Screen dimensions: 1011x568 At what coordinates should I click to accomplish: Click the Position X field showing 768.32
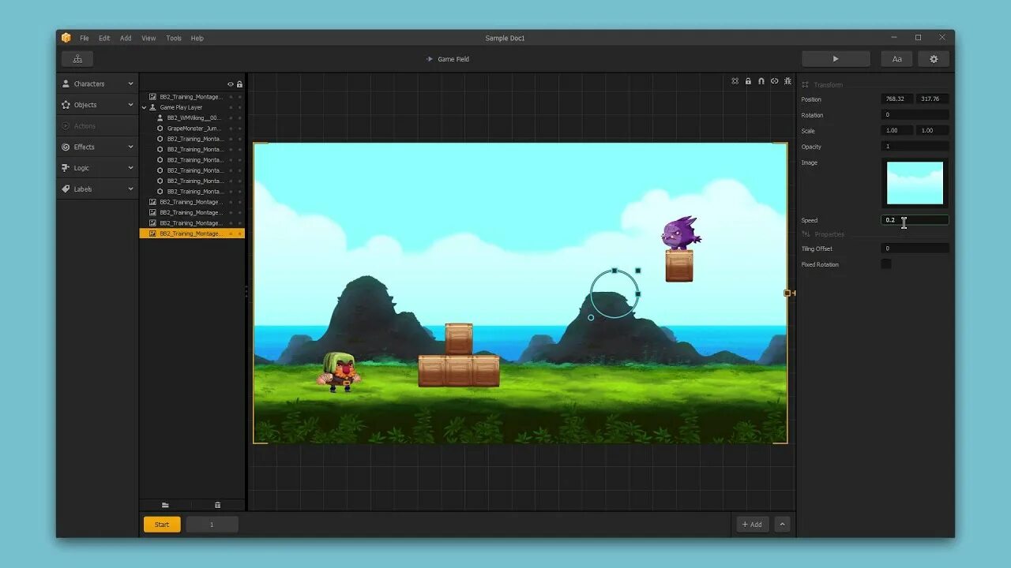[897, 99]
